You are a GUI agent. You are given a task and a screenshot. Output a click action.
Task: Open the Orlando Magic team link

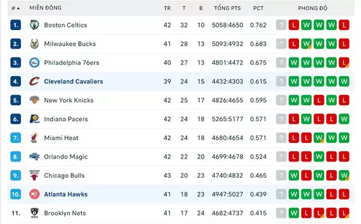(x=66, y=157)
